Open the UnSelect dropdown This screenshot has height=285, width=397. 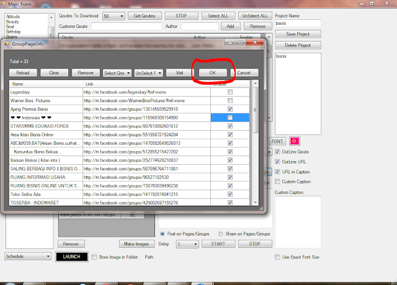coord(148,73)
